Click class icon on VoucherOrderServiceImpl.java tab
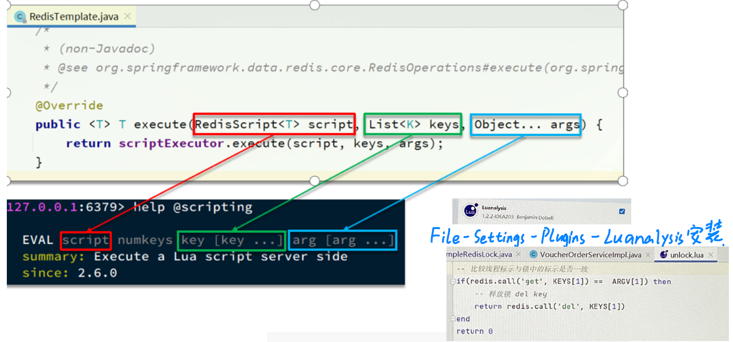Image resolution: width=733 pixels, height=342 pixels. 534,254
